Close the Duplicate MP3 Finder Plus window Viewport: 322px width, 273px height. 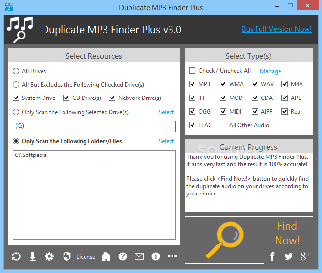[x=307, y=5]
